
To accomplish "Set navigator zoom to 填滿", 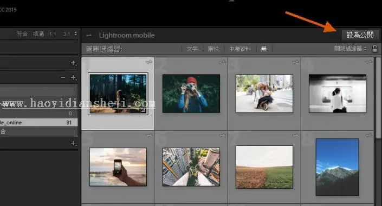I will tap(38, 34).
